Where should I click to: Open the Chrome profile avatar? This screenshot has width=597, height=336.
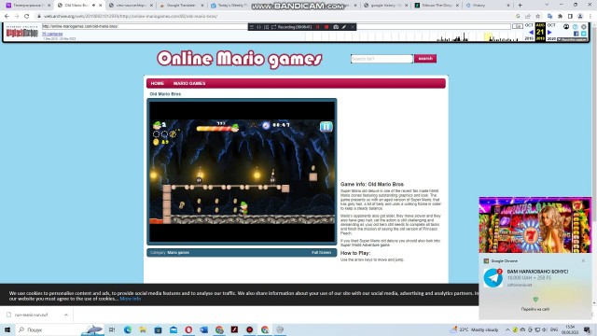[x=580, y=17]
